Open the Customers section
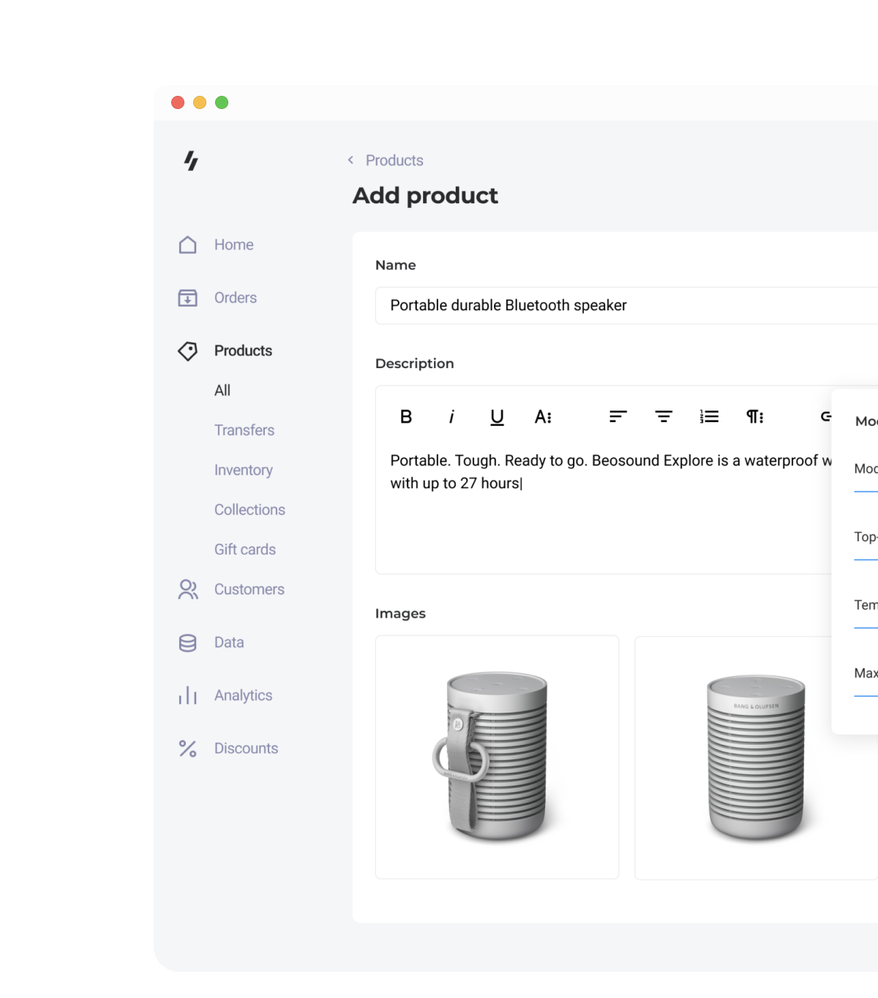 click(x=249, y=590)
